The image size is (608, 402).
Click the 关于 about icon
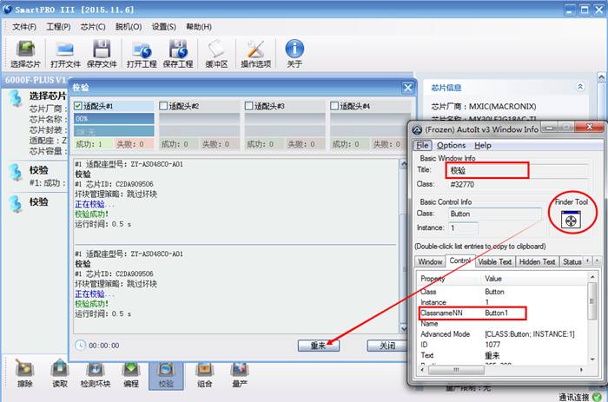tap(294, 51)
